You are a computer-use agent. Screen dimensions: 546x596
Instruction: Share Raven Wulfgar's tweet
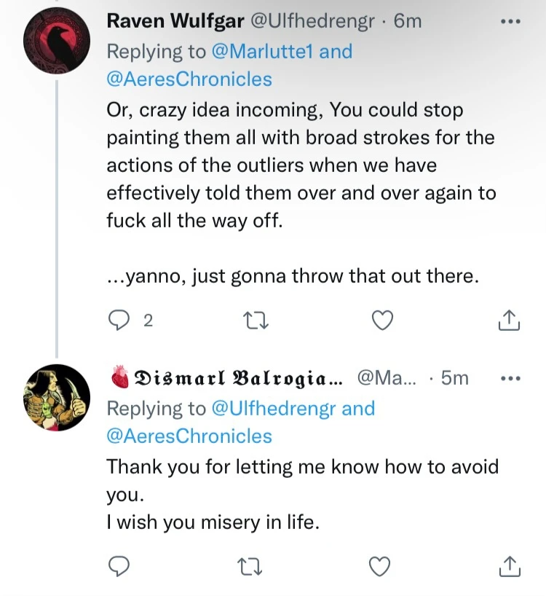(510, 321)
